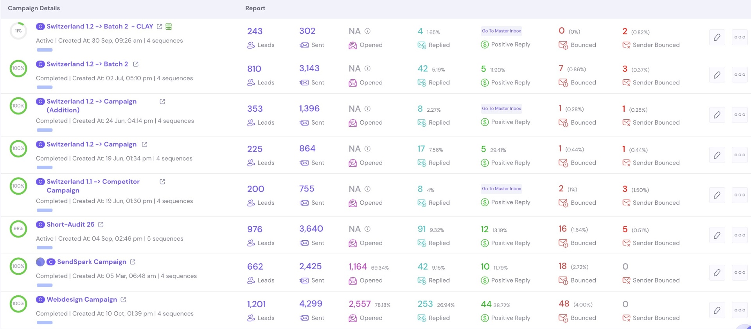Click the 98% progress circle of Short-Audit 25

(x=18, y=229)
